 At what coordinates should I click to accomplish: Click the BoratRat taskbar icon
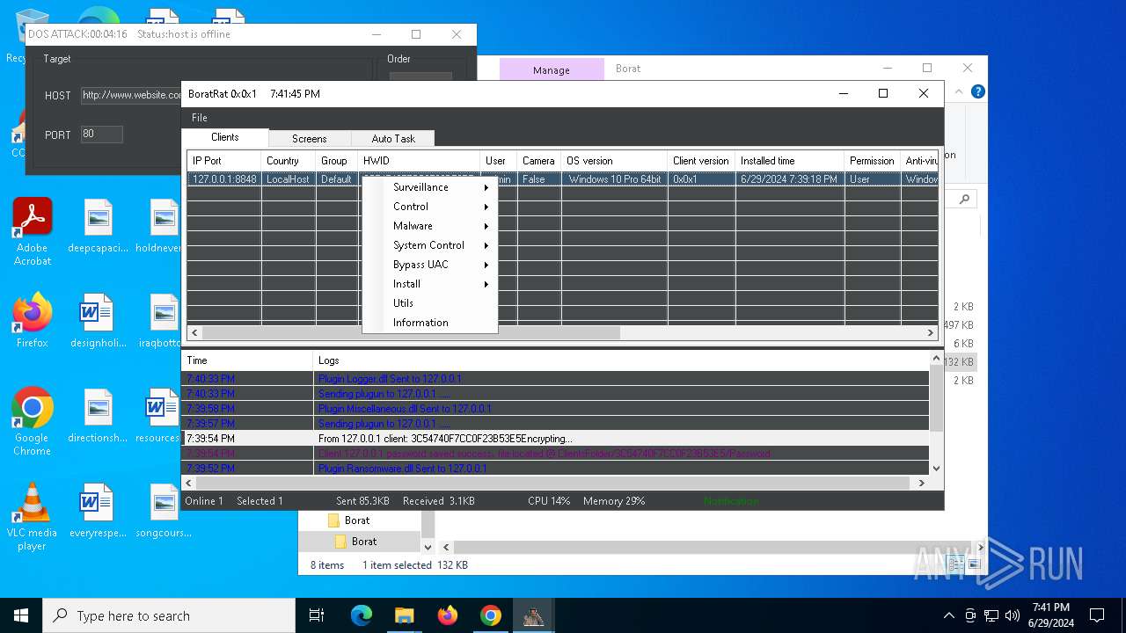tap(533, 615)
